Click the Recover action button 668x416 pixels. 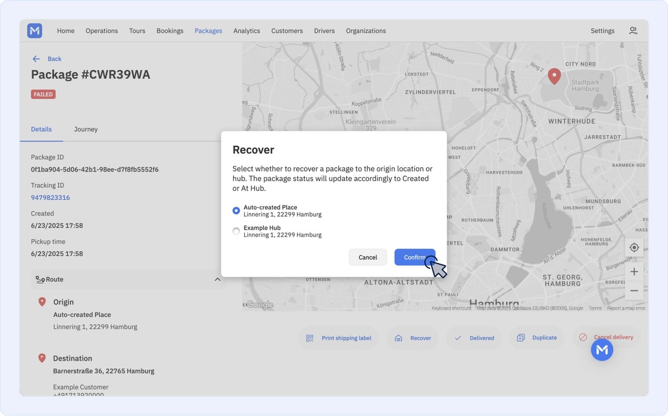(412, 338)
